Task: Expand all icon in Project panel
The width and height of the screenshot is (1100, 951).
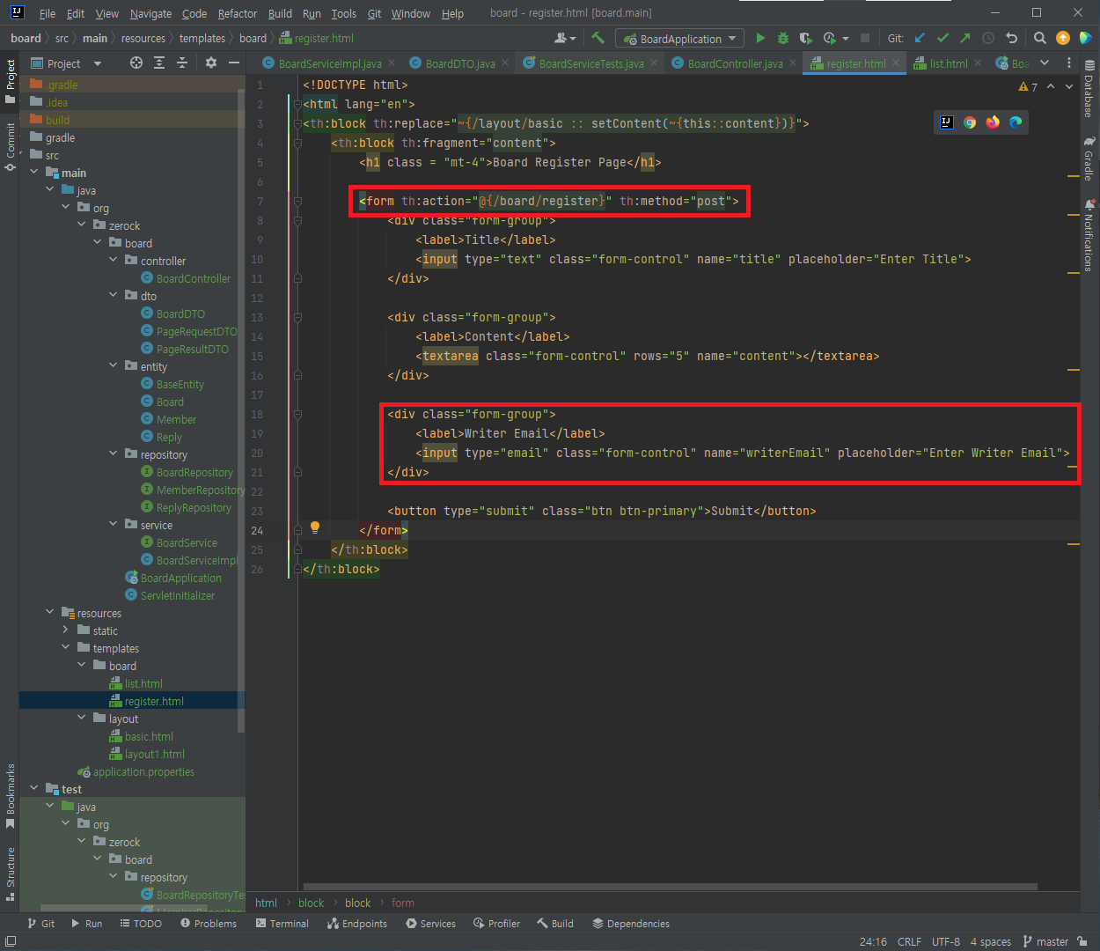Action: click(159, 63)
